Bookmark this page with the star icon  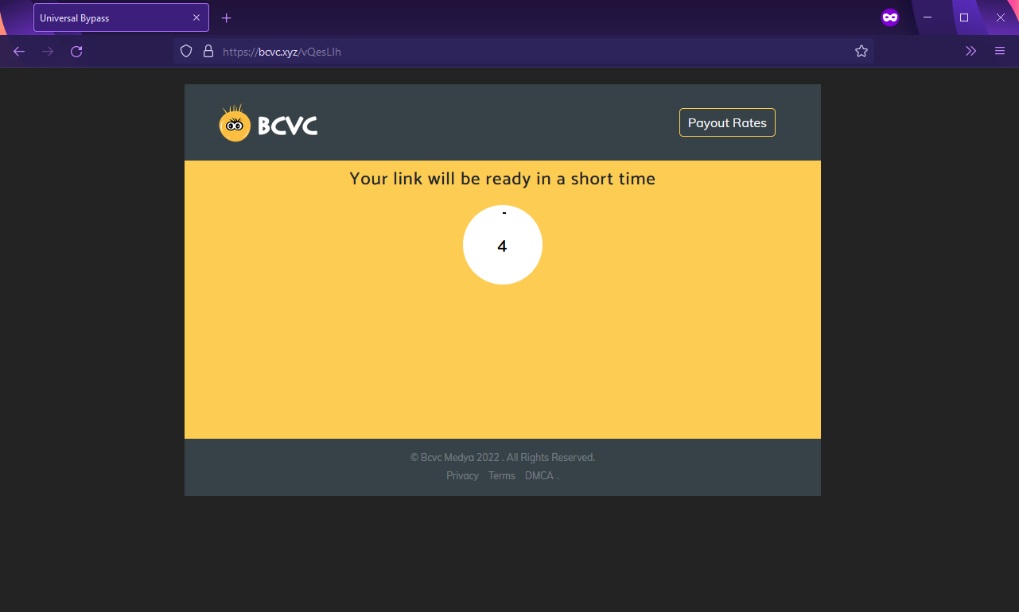pos(861,51)
